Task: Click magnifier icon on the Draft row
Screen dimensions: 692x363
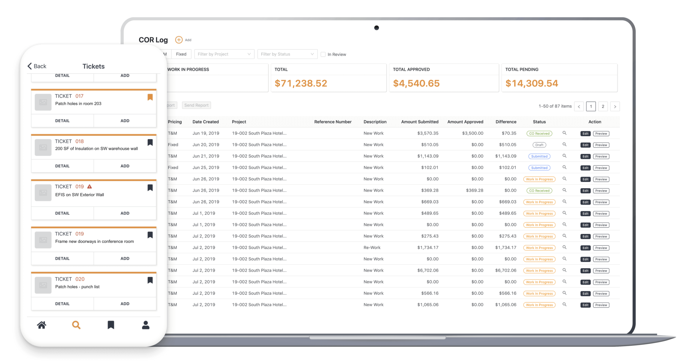Action: 564,145
